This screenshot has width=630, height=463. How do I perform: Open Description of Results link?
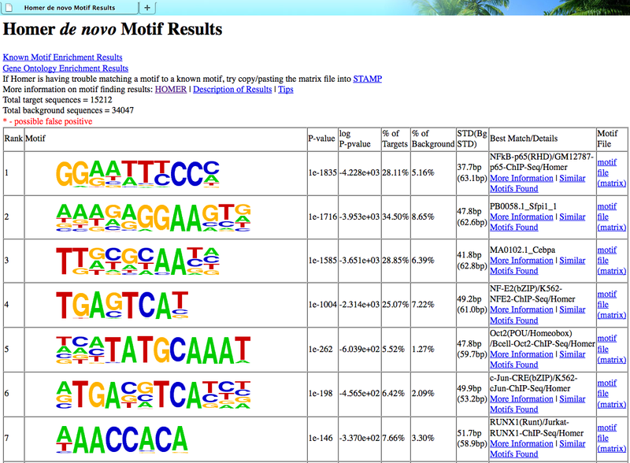(232, 89)
